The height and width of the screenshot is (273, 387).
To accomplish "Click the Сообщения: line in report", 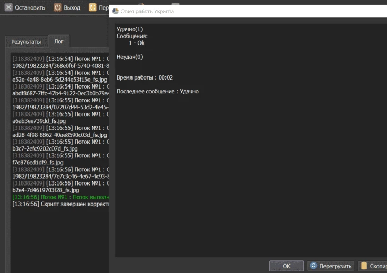I will [132, 36].
